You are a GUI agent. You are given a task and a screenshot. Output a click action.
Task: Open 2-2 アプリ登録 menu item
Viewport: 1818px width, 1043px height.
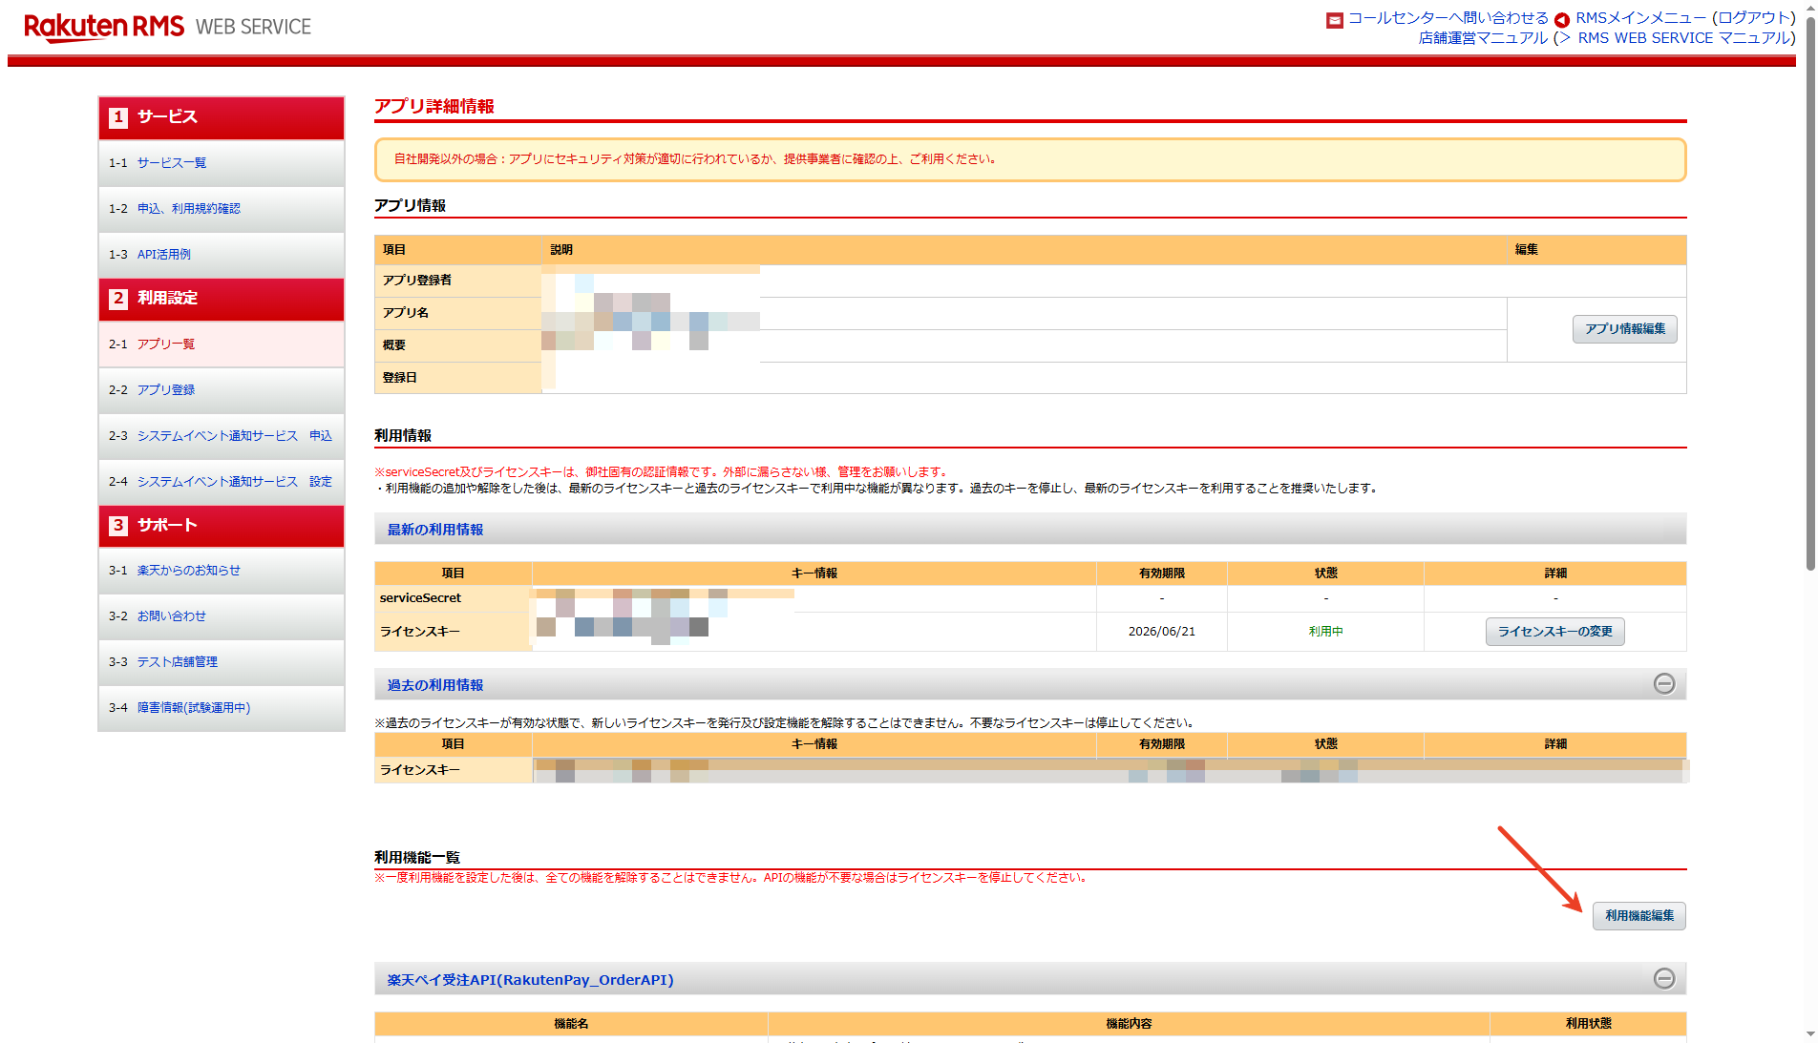tap(222, 390)
